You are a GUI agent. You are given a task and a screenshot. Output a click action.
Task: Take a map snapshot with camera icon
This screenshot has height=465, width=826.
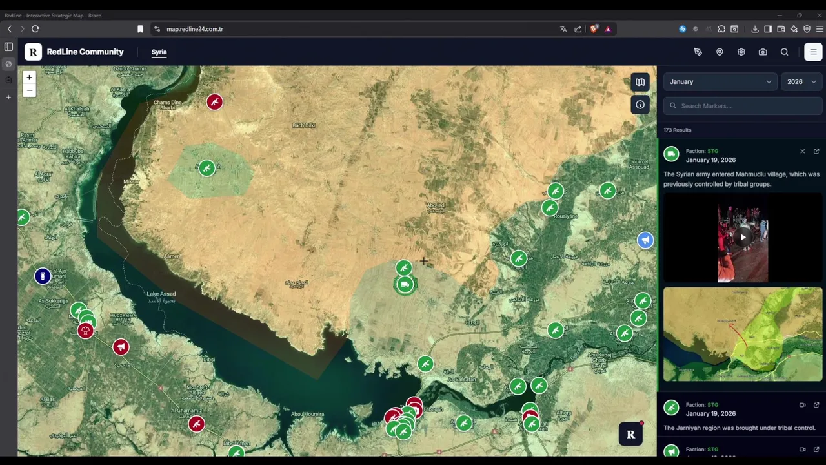tap(763, 52)
